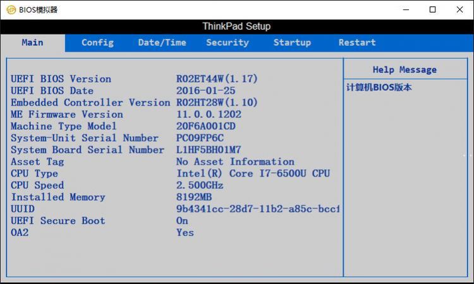
Task: Select the Embedded Controller Version entry
Action: click(x=90, y=102)
